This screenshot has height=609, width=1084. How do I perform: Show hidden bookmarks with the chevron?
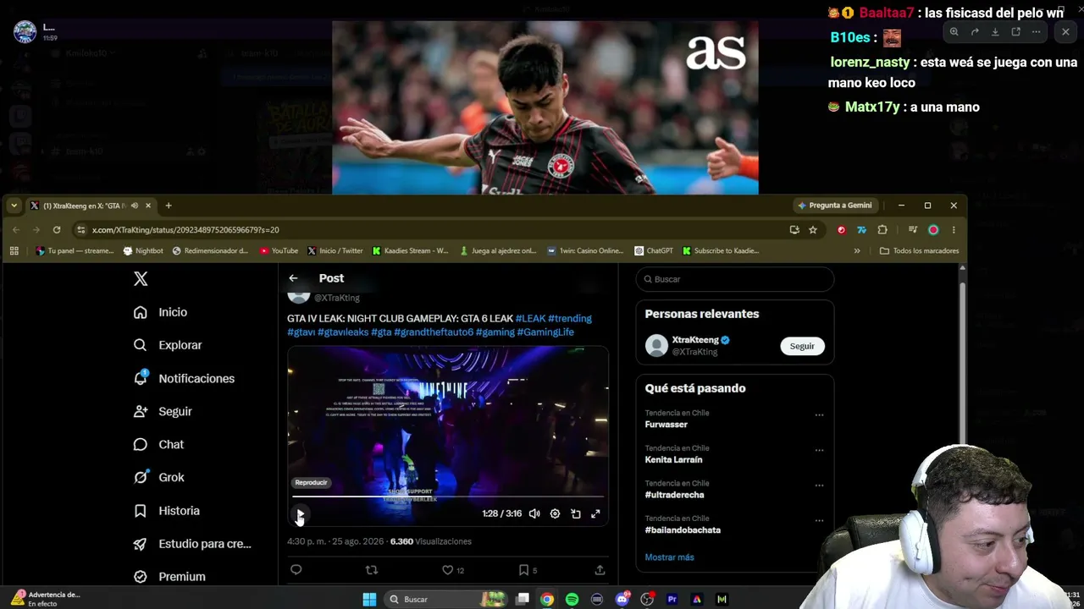[857, 251]
